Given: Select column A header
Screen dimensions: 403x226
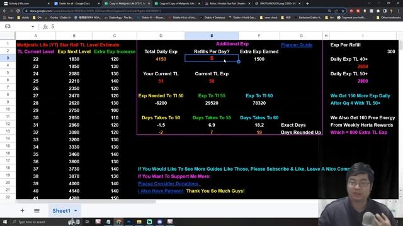Looking at the screenshot, I should click(36, 36).
